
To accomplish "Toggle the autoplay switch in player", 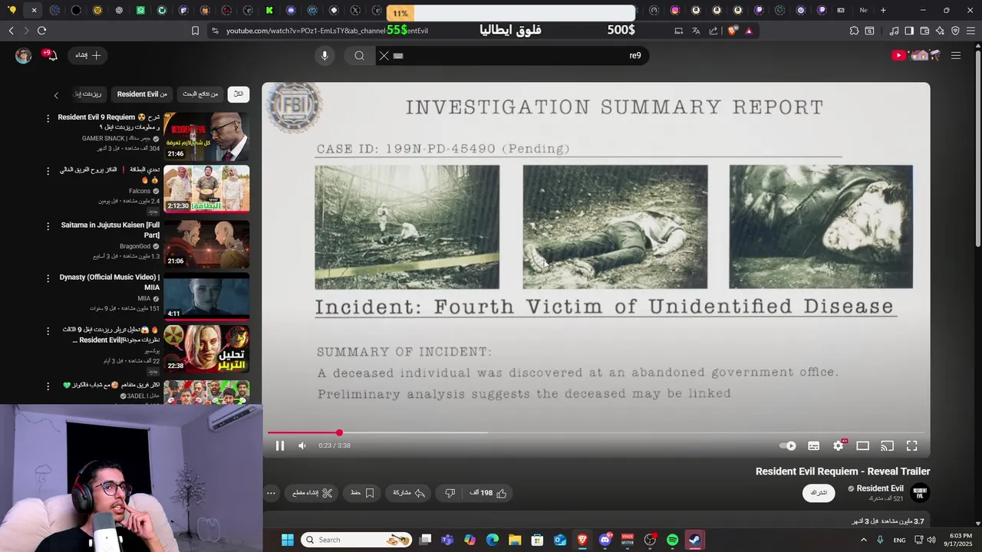I will (788, 445).
